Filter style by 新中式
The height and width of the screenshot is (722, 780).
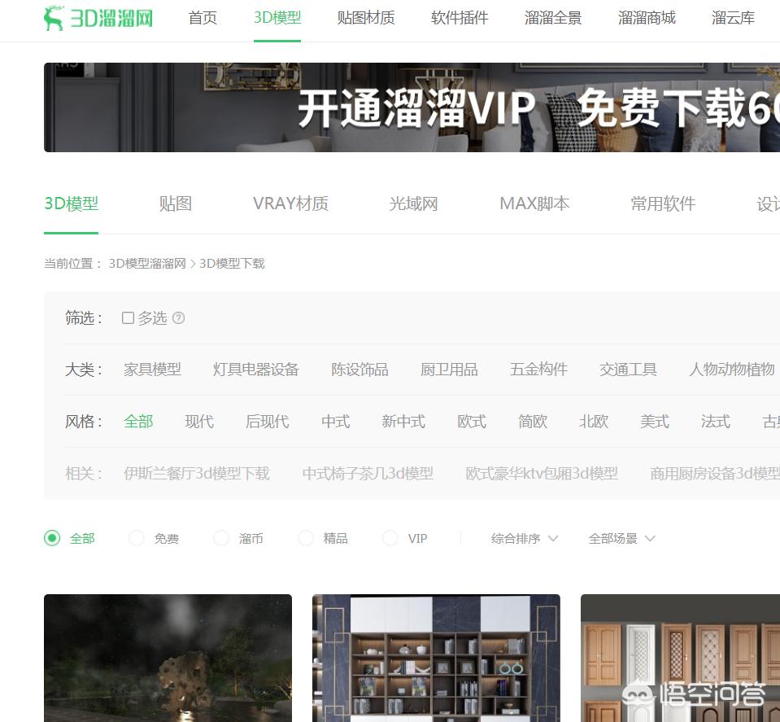coord(403,422)
